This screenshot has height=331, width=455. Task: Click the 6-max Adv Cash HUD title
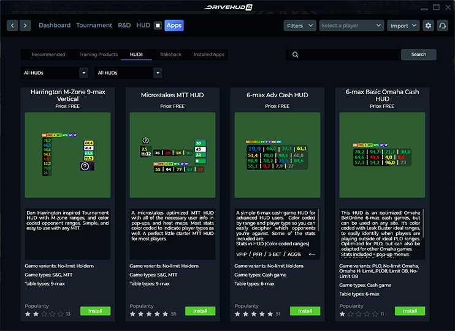[277, 95]
